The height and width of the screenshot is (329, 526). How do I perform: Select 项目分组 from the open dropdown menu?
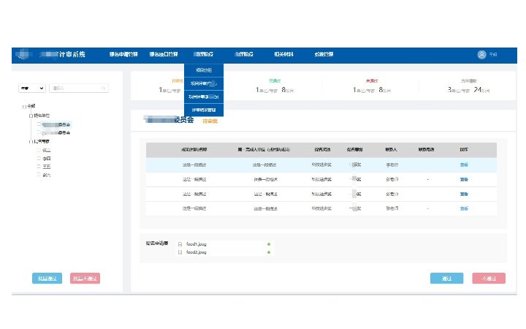tap(204, 70)
